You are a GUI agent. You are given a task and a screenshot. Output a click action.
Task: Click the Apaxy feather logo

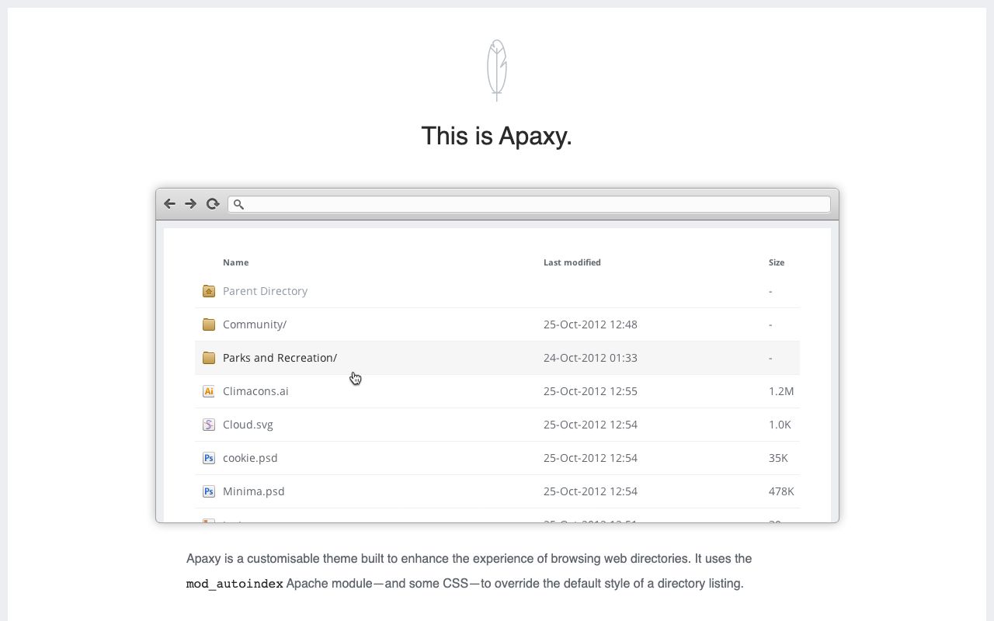(x=497, y=70)
